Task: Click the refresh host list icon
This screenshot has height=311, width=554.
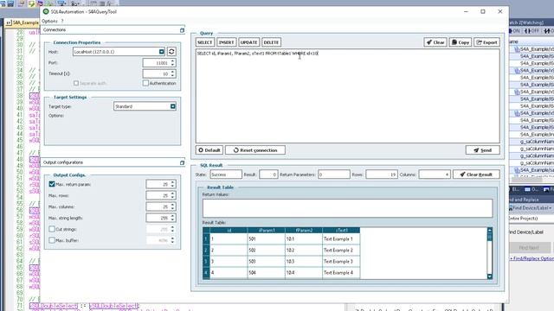Action: pyautogui.click(x=171, y=52)
